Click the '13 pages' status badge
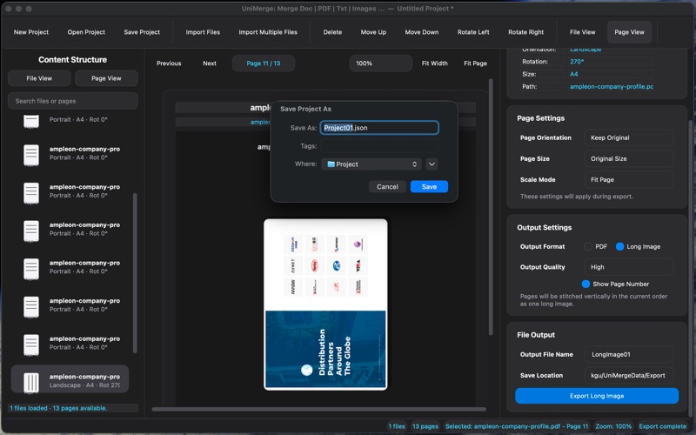Viewport: 696px width, 435px height. pyautogui.click(x=425, y=426)
